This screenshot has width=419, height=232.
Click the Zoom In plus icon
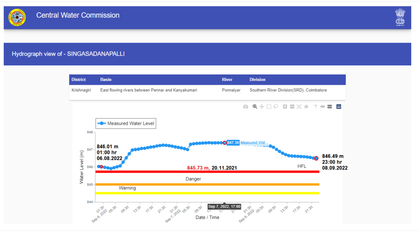(285, 107)
